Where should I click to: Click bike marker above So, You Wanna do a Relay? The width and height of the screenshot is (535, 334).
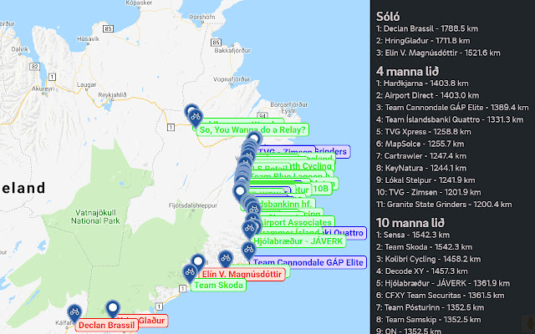(x=196, y=118)
